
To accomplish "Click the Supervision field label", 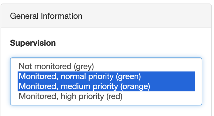I will pyautogui.click(x=33, y=43).
